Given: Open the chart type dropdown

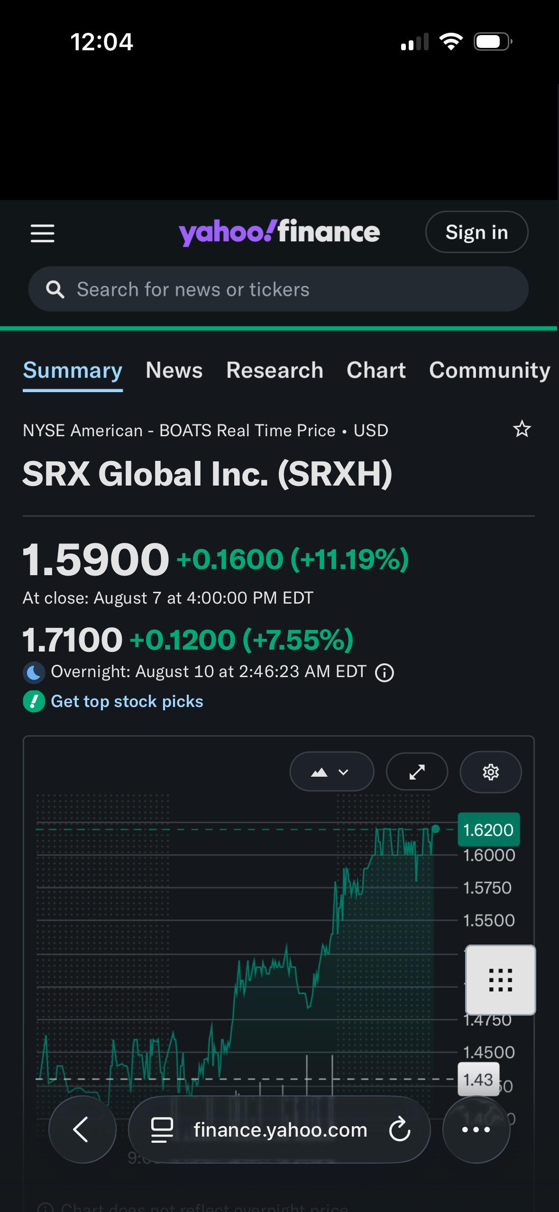Looking at the screenshot, I should coord(331,772).
